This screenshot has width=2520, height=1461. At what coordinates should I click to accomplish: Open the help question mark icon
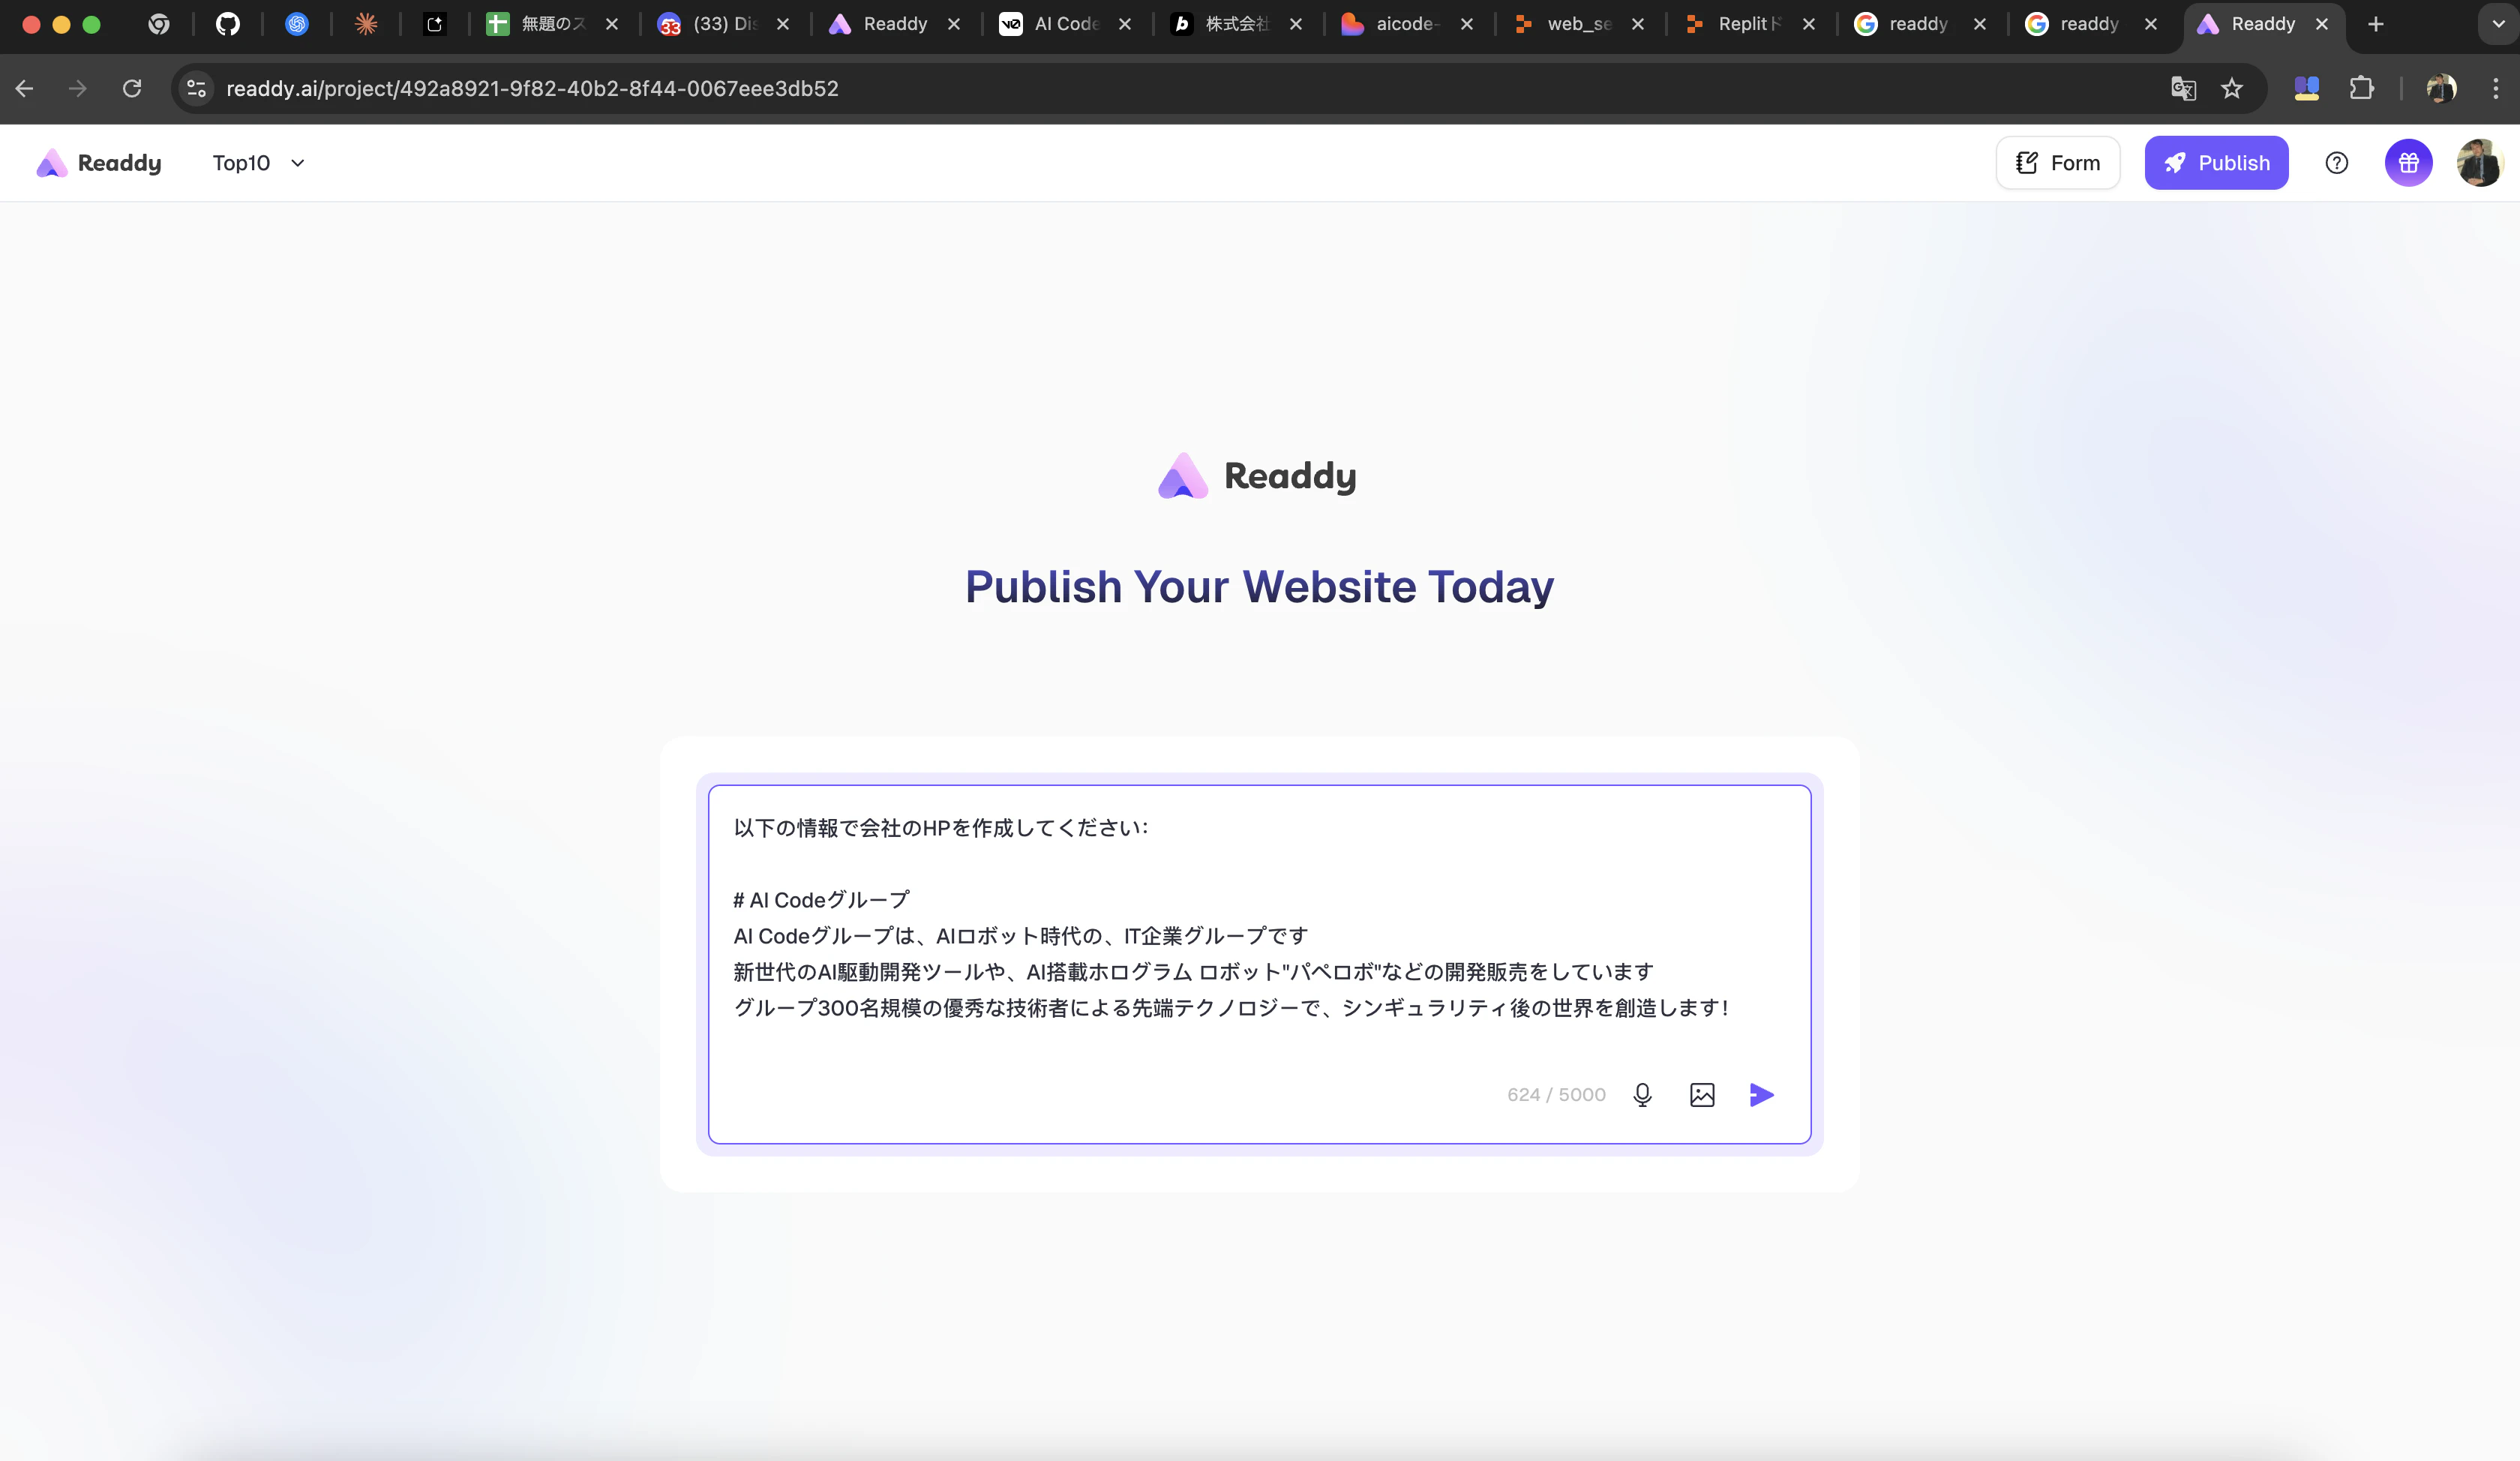tap(2337, 163)
